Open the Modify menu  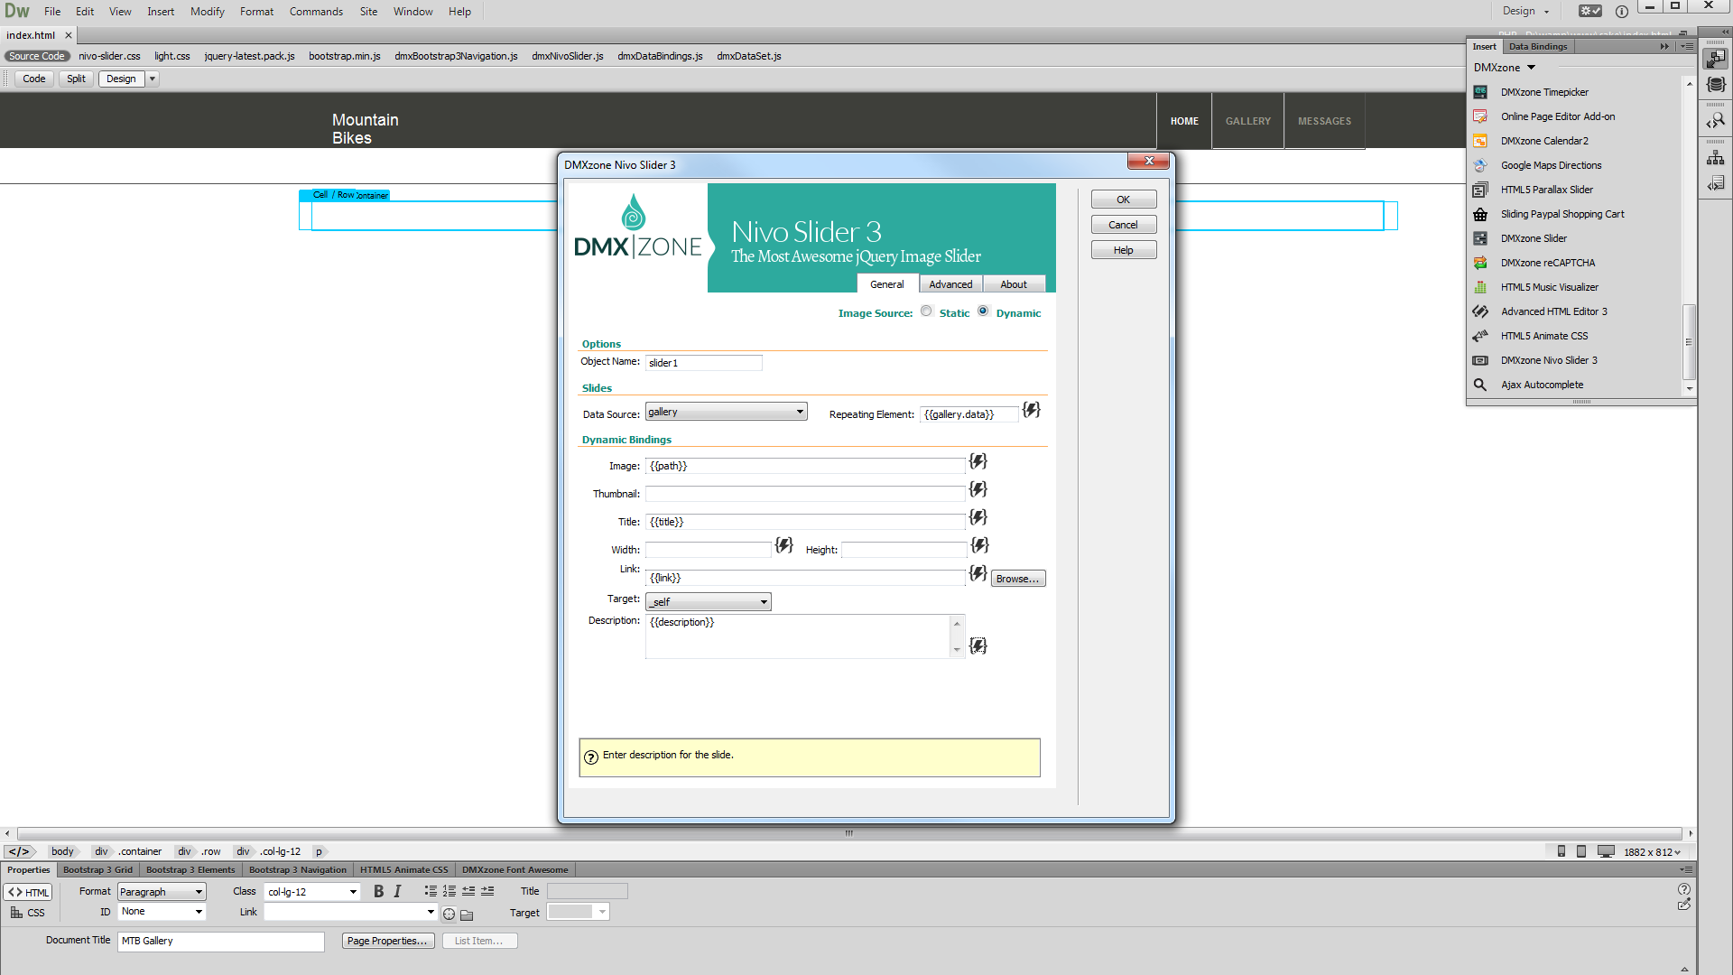[x=207, y=12]
